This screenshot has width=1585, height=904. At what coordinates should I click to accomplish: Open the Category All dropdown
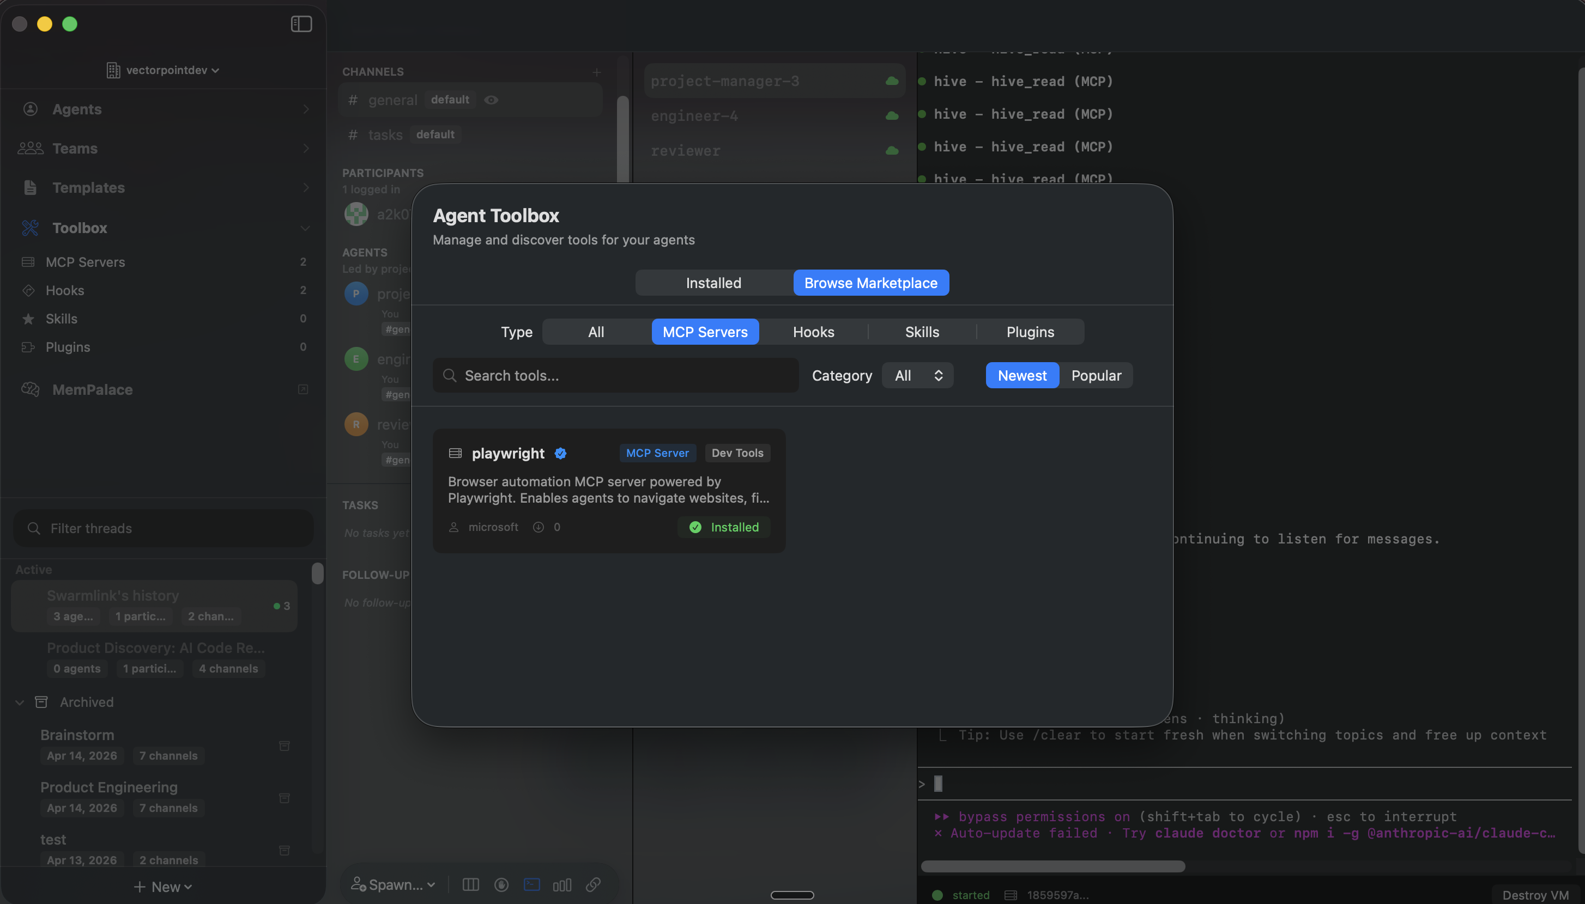pyautogui.click(x=917, y=375)
